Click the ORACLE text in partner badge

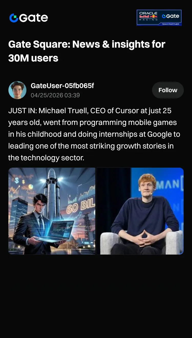coord(148,13)
